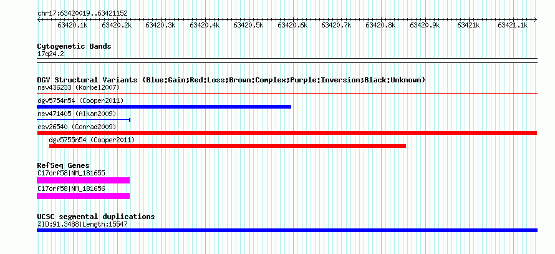Select the dgv5755n54 (Cooper2011) label
The image size is (555, 254).
click(92, 140)
